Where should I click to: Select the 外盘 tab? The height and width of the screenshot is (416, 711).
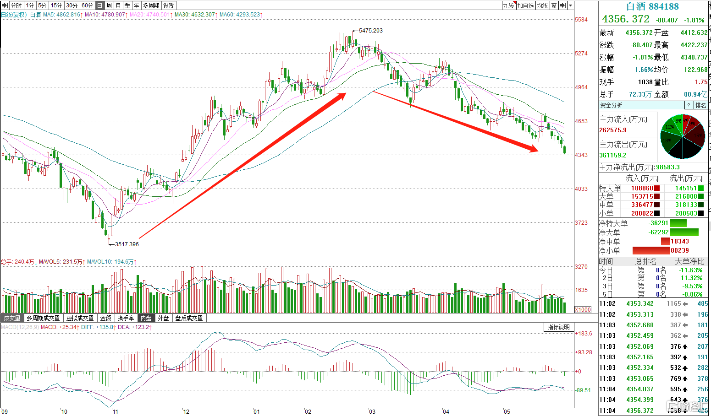[x=164, y=318]
